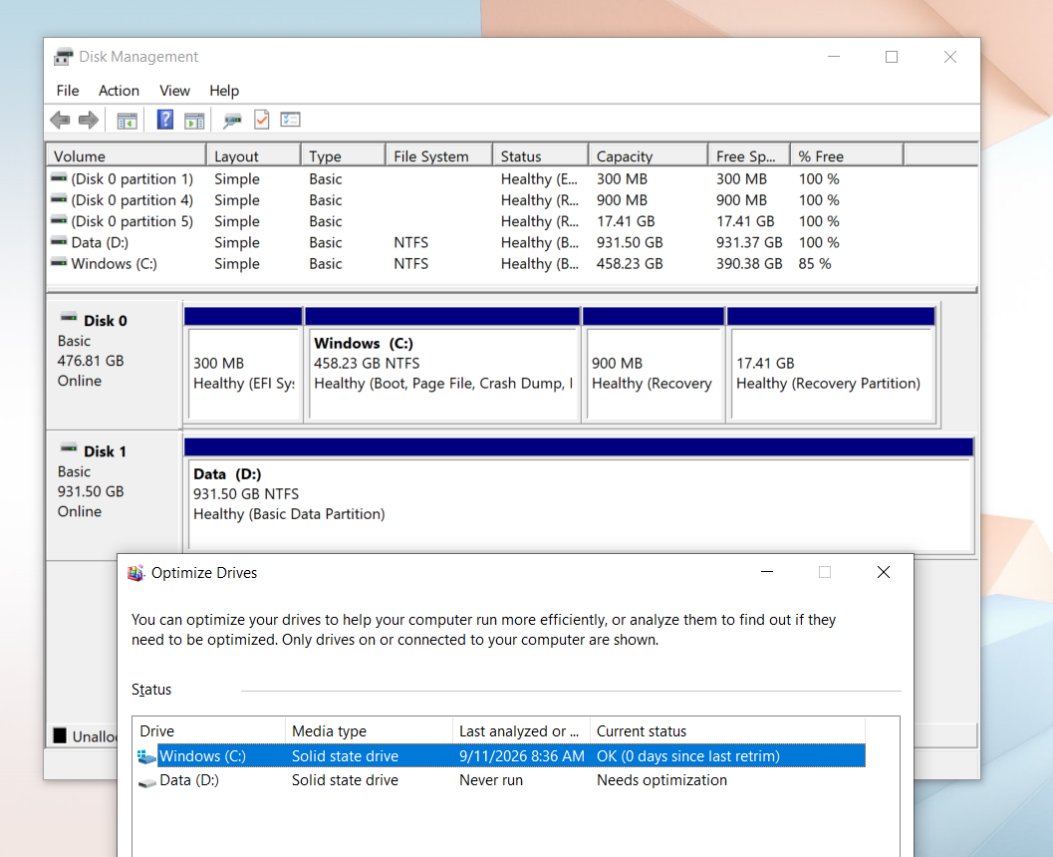The image size is (1053, 857).
Task: Click the 85 % free value
Action: pos(815,264)
